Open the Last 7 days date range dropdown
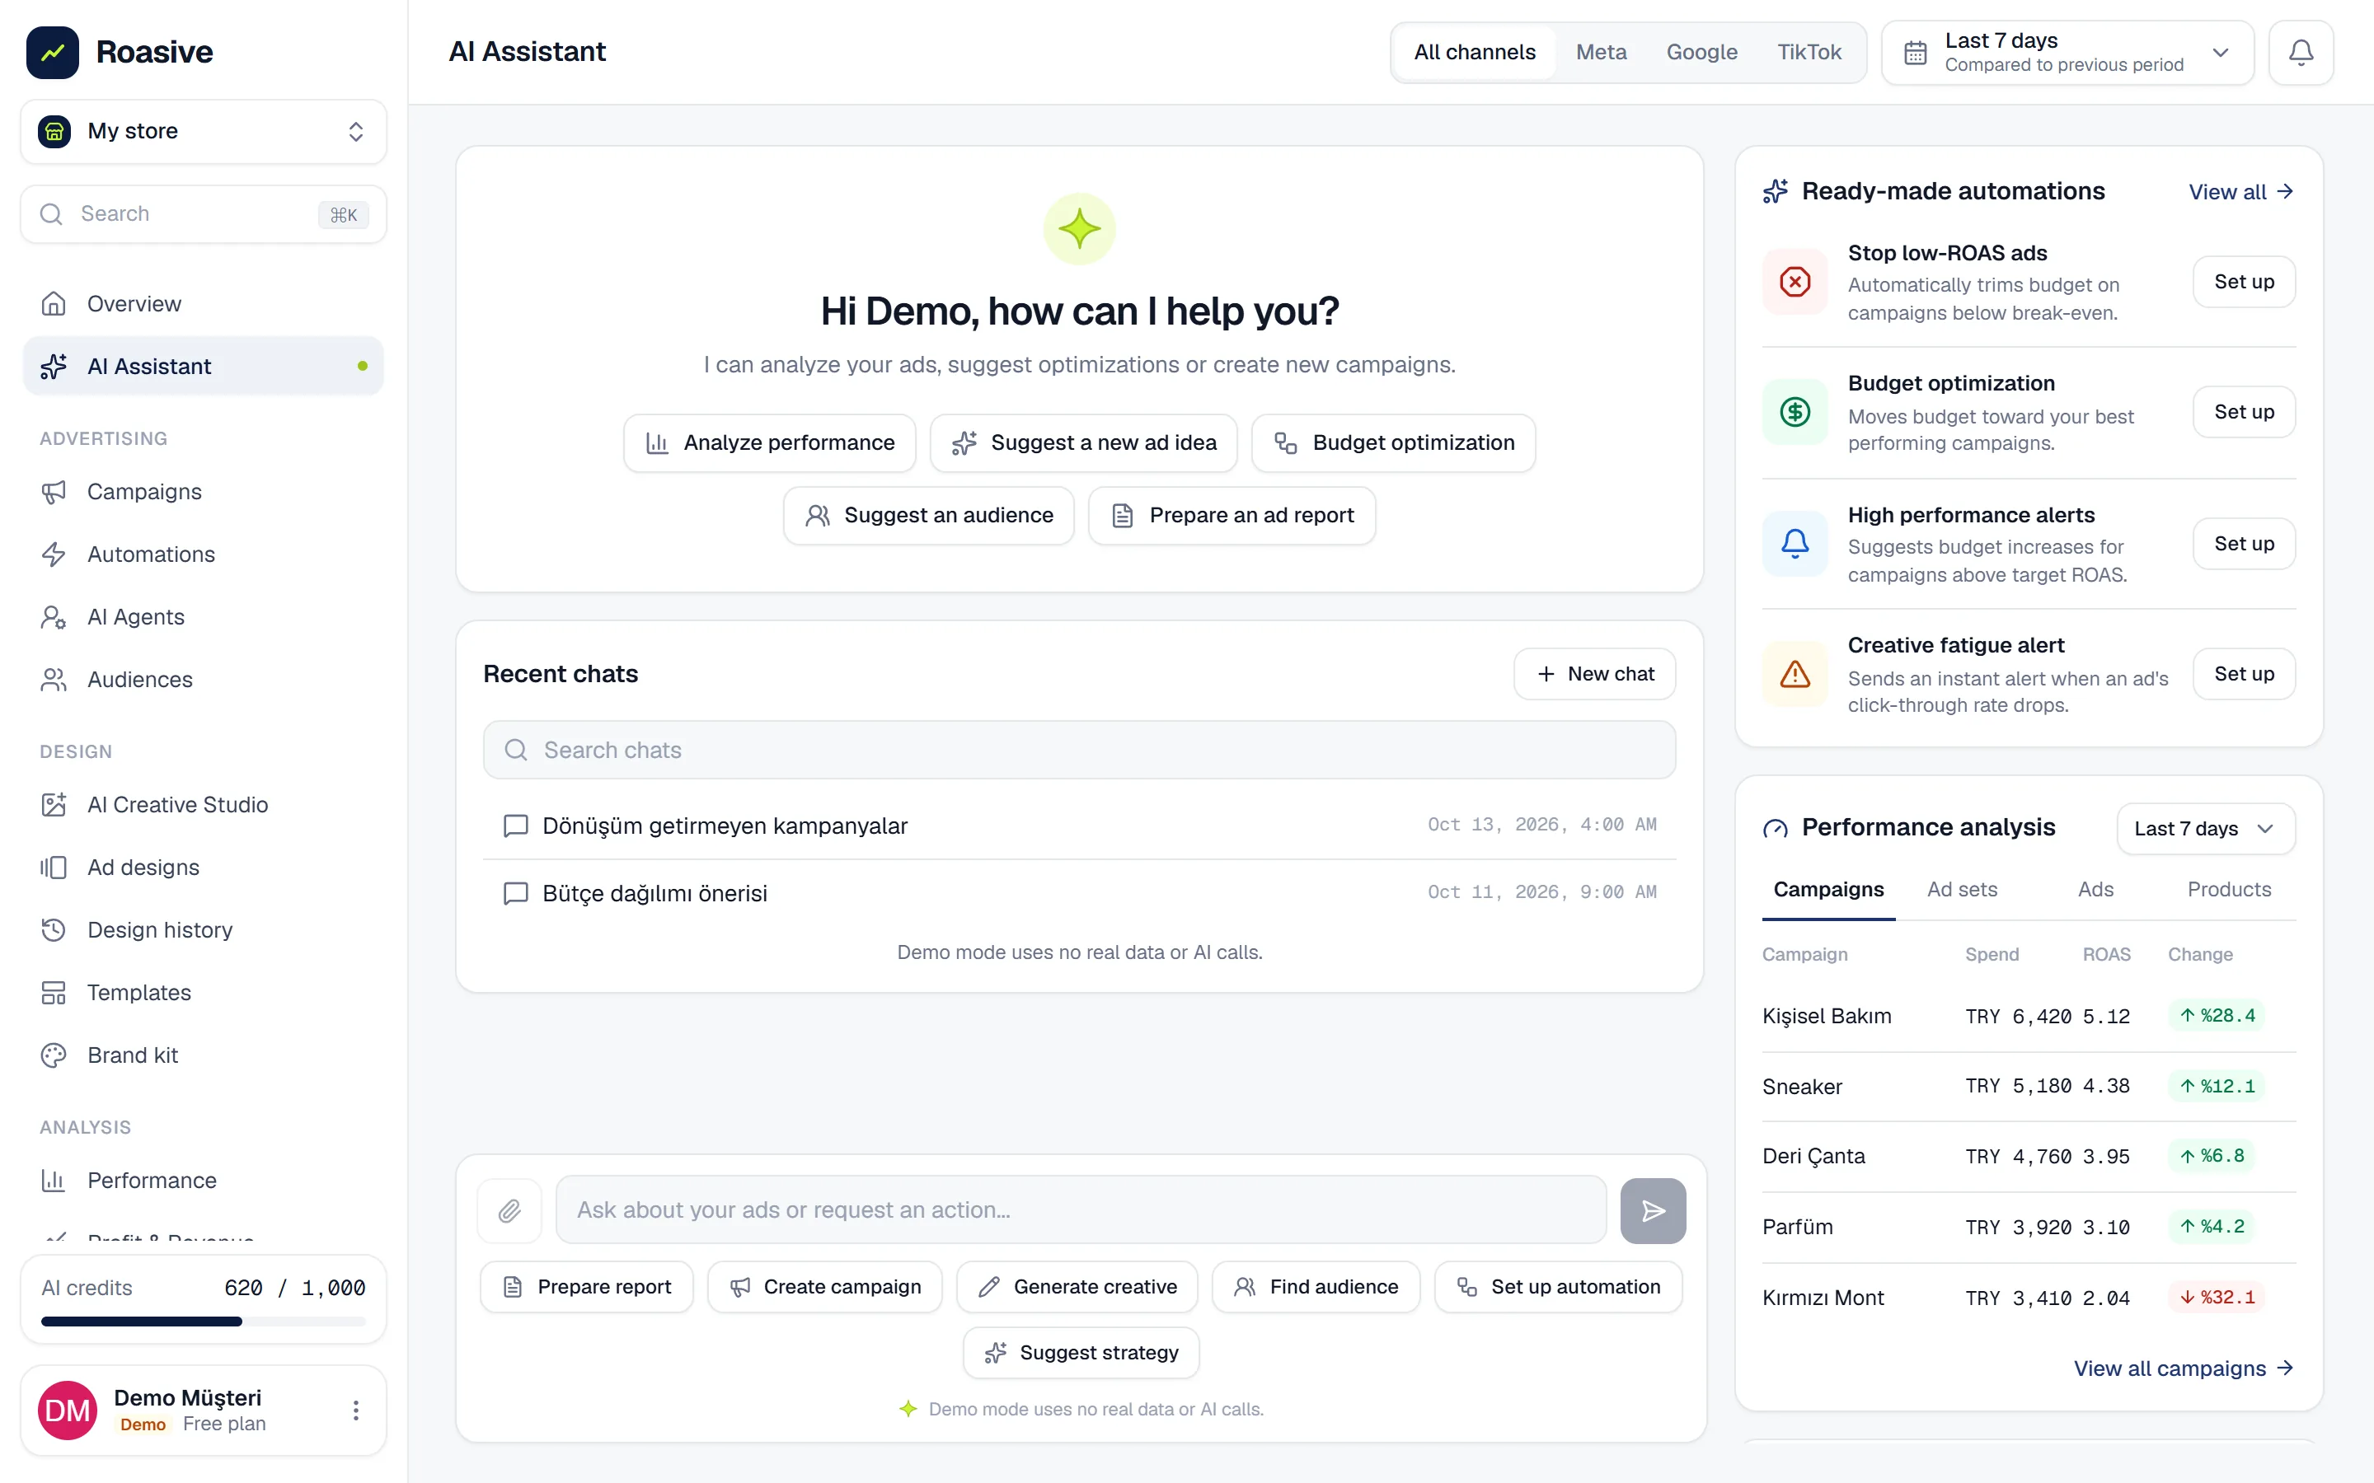Image resolution: width=2374 pixels, height=1483 pixels. (2067, 52)
